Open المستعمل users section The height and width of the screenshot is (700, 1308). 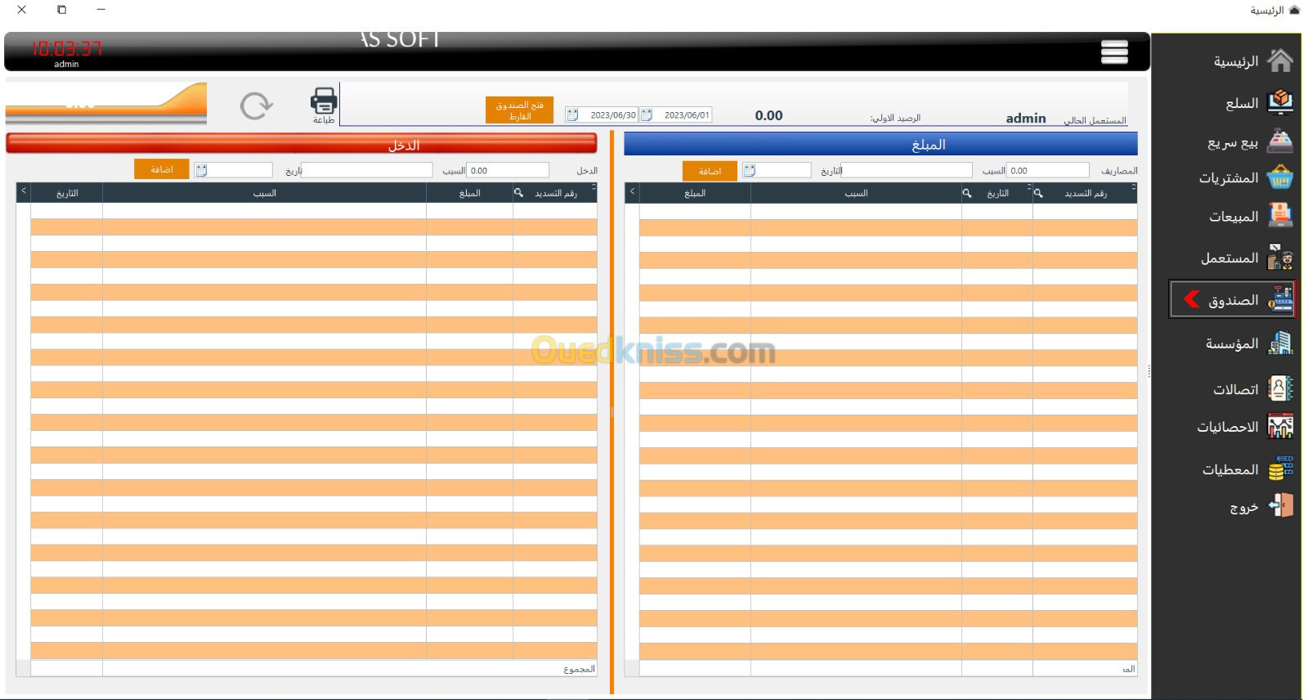pyautogui.click(x=1247, y=258)
